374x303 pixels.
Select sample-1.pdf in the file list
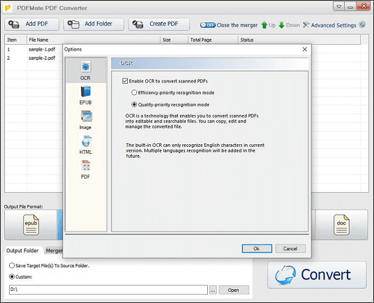pos(42,49)
